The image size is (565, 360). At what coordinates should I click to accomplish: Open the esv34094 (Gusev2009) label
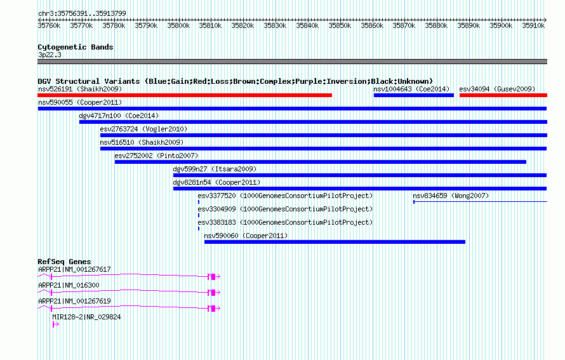coord(497,89)
